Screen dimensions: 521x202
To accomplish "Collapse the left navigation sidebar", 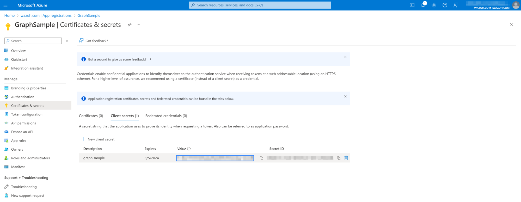I will (67, 41).
